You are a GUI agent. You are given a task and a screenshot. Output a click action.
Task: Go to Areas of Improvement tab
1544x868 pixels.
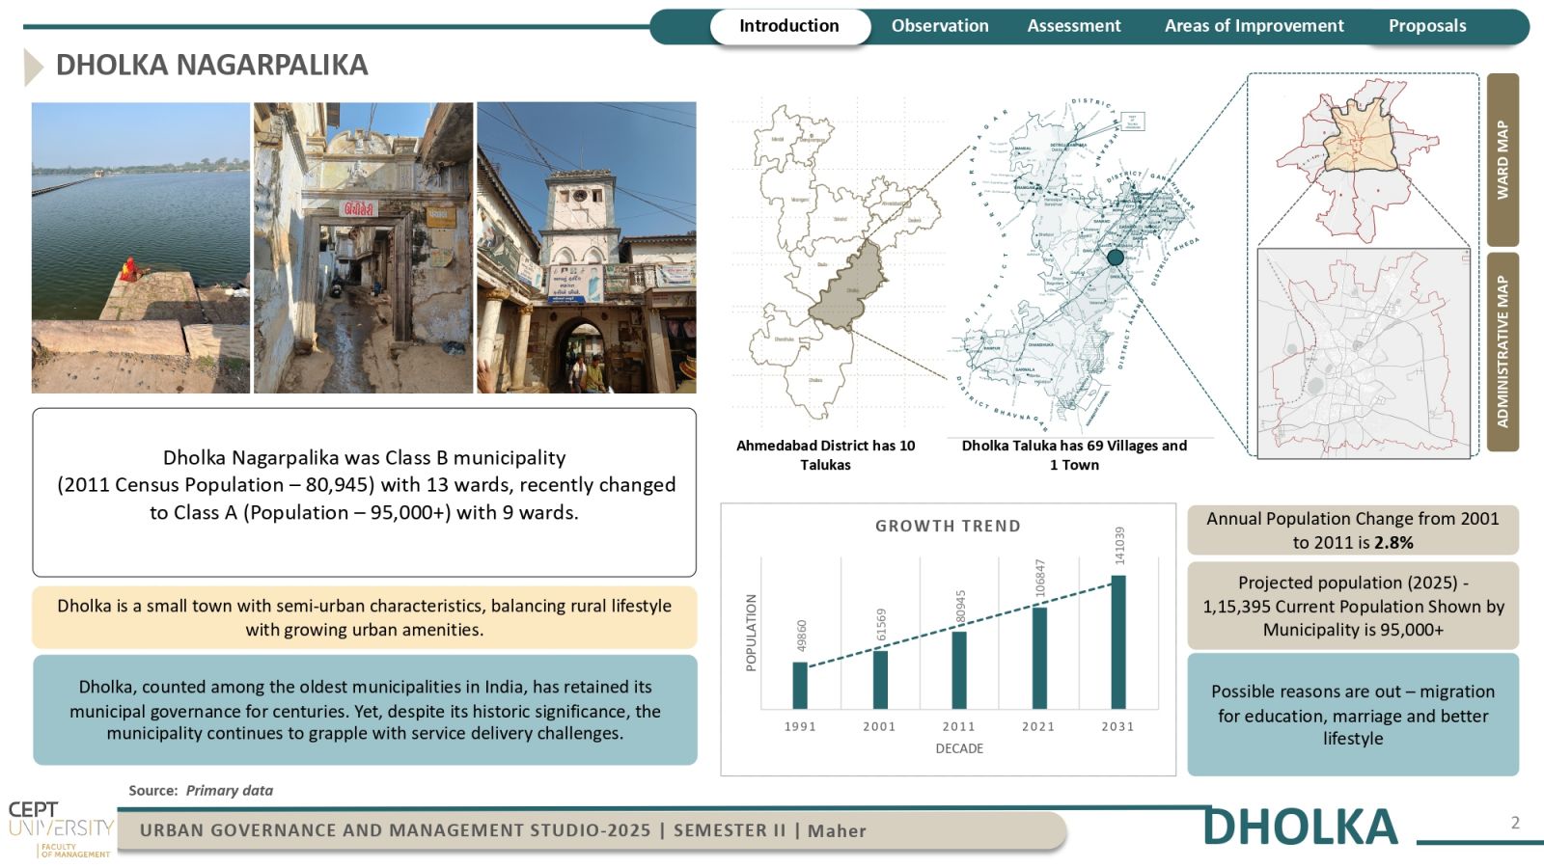(1254, 26)
